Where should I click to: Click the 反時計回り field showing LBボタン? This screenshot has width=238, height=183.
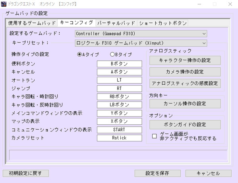coord(120,105)
